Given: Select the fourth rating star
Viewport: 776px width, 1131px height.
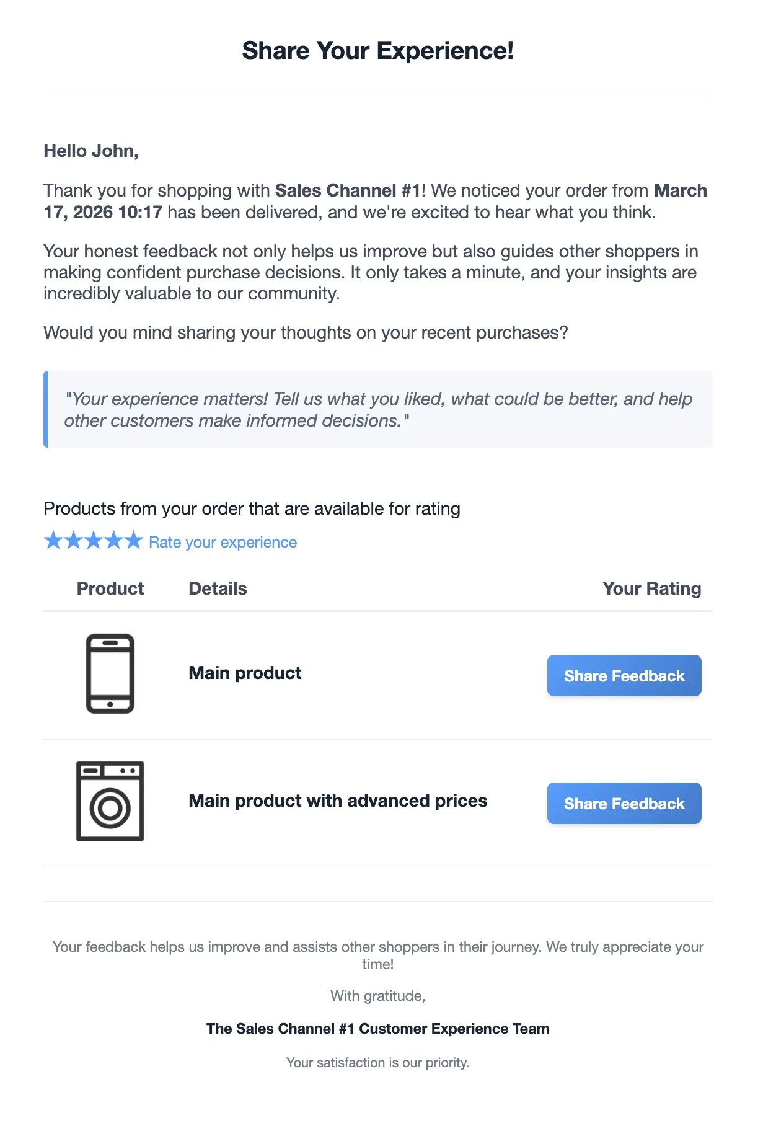Looking at the screenshot, I should click(113, 541).
